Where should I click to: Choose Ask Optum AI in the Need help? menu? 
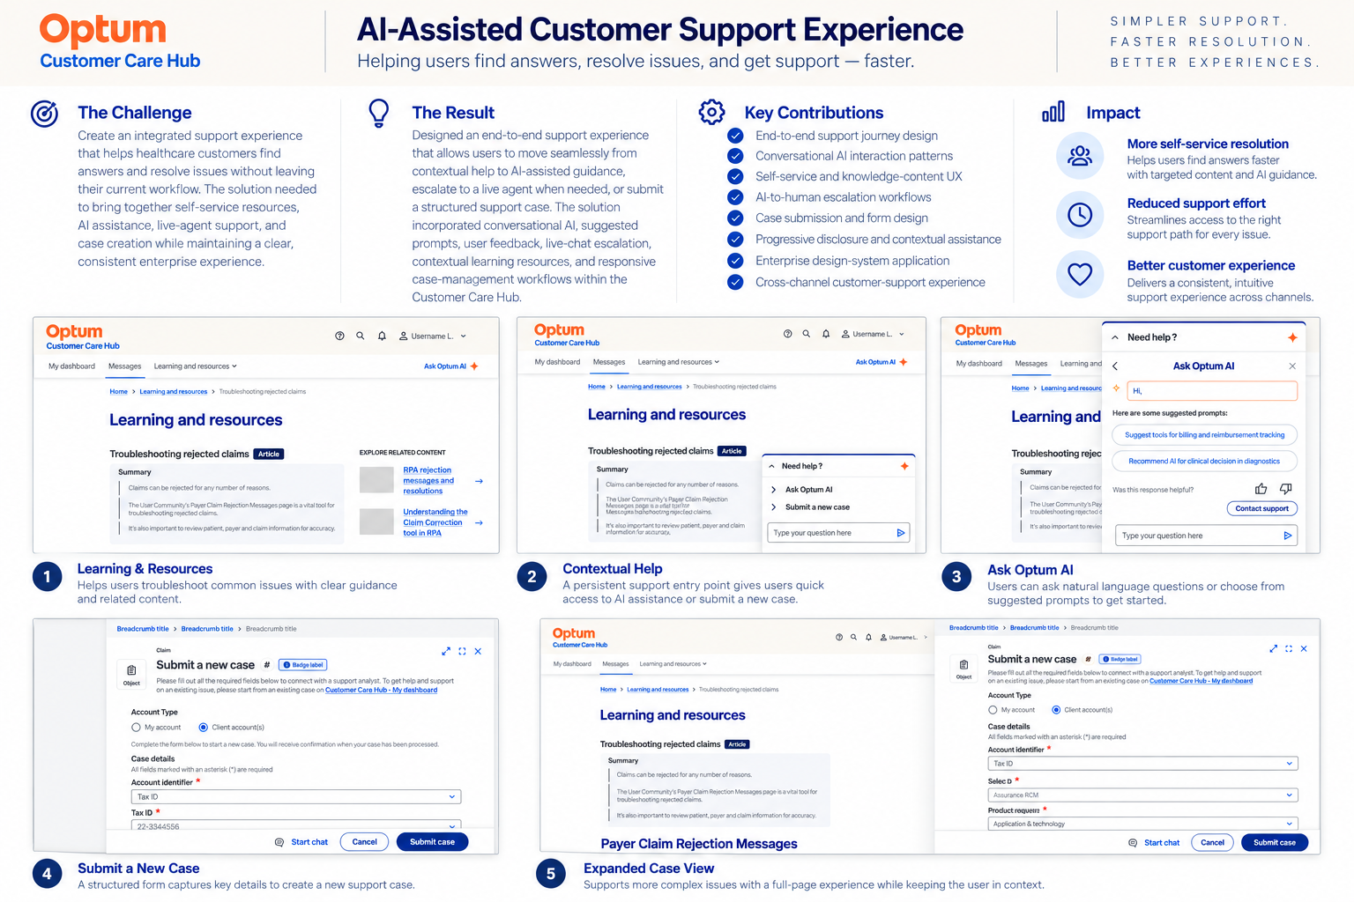pos(809,490)
